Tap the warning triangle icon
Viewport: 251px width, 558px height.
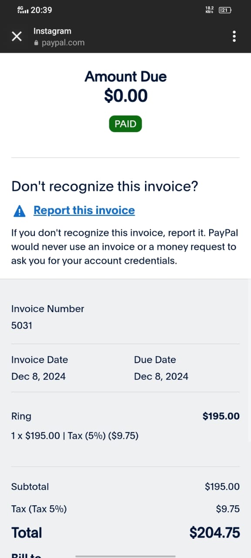pyautogui.click(x=20, y=211)
